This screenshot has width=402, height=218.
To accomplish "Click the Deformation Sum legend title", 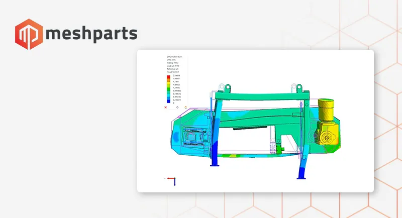I will (174, 57).
